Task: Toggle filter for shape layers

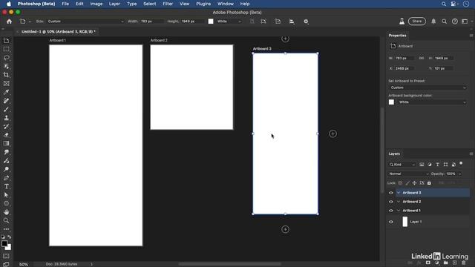Action: click(445, 165)
